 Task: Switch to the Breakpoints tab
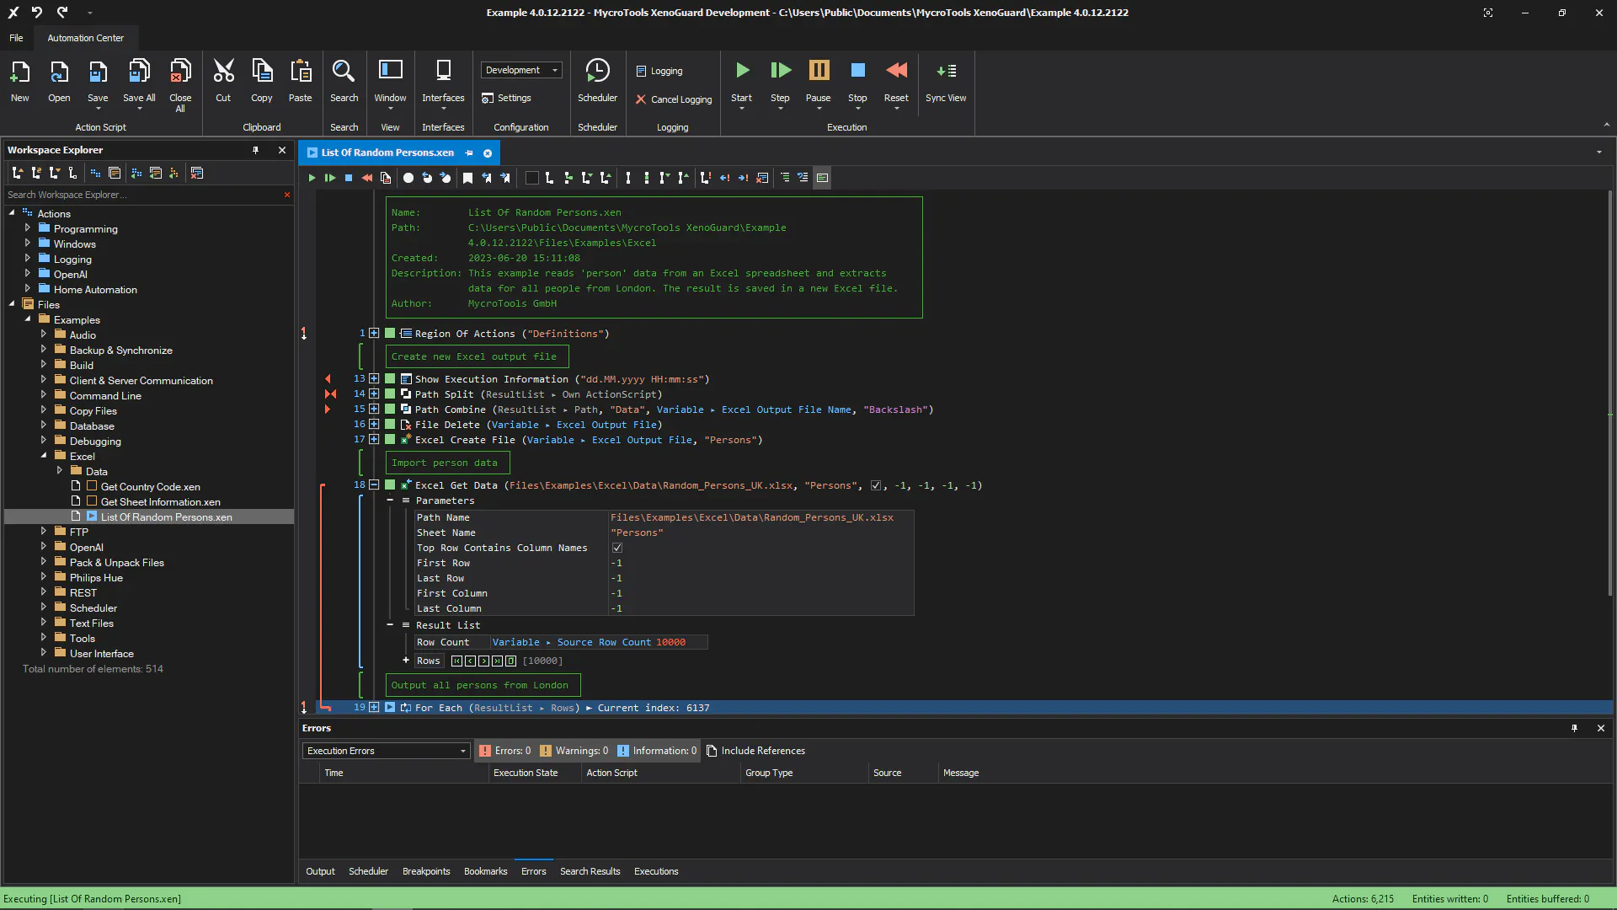(426, 871)
